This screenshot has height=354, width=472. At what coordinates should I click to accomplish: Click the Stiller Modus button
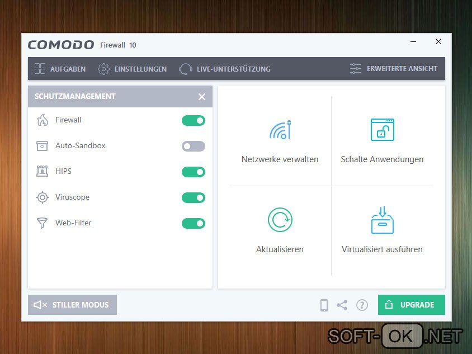[72, 305]
